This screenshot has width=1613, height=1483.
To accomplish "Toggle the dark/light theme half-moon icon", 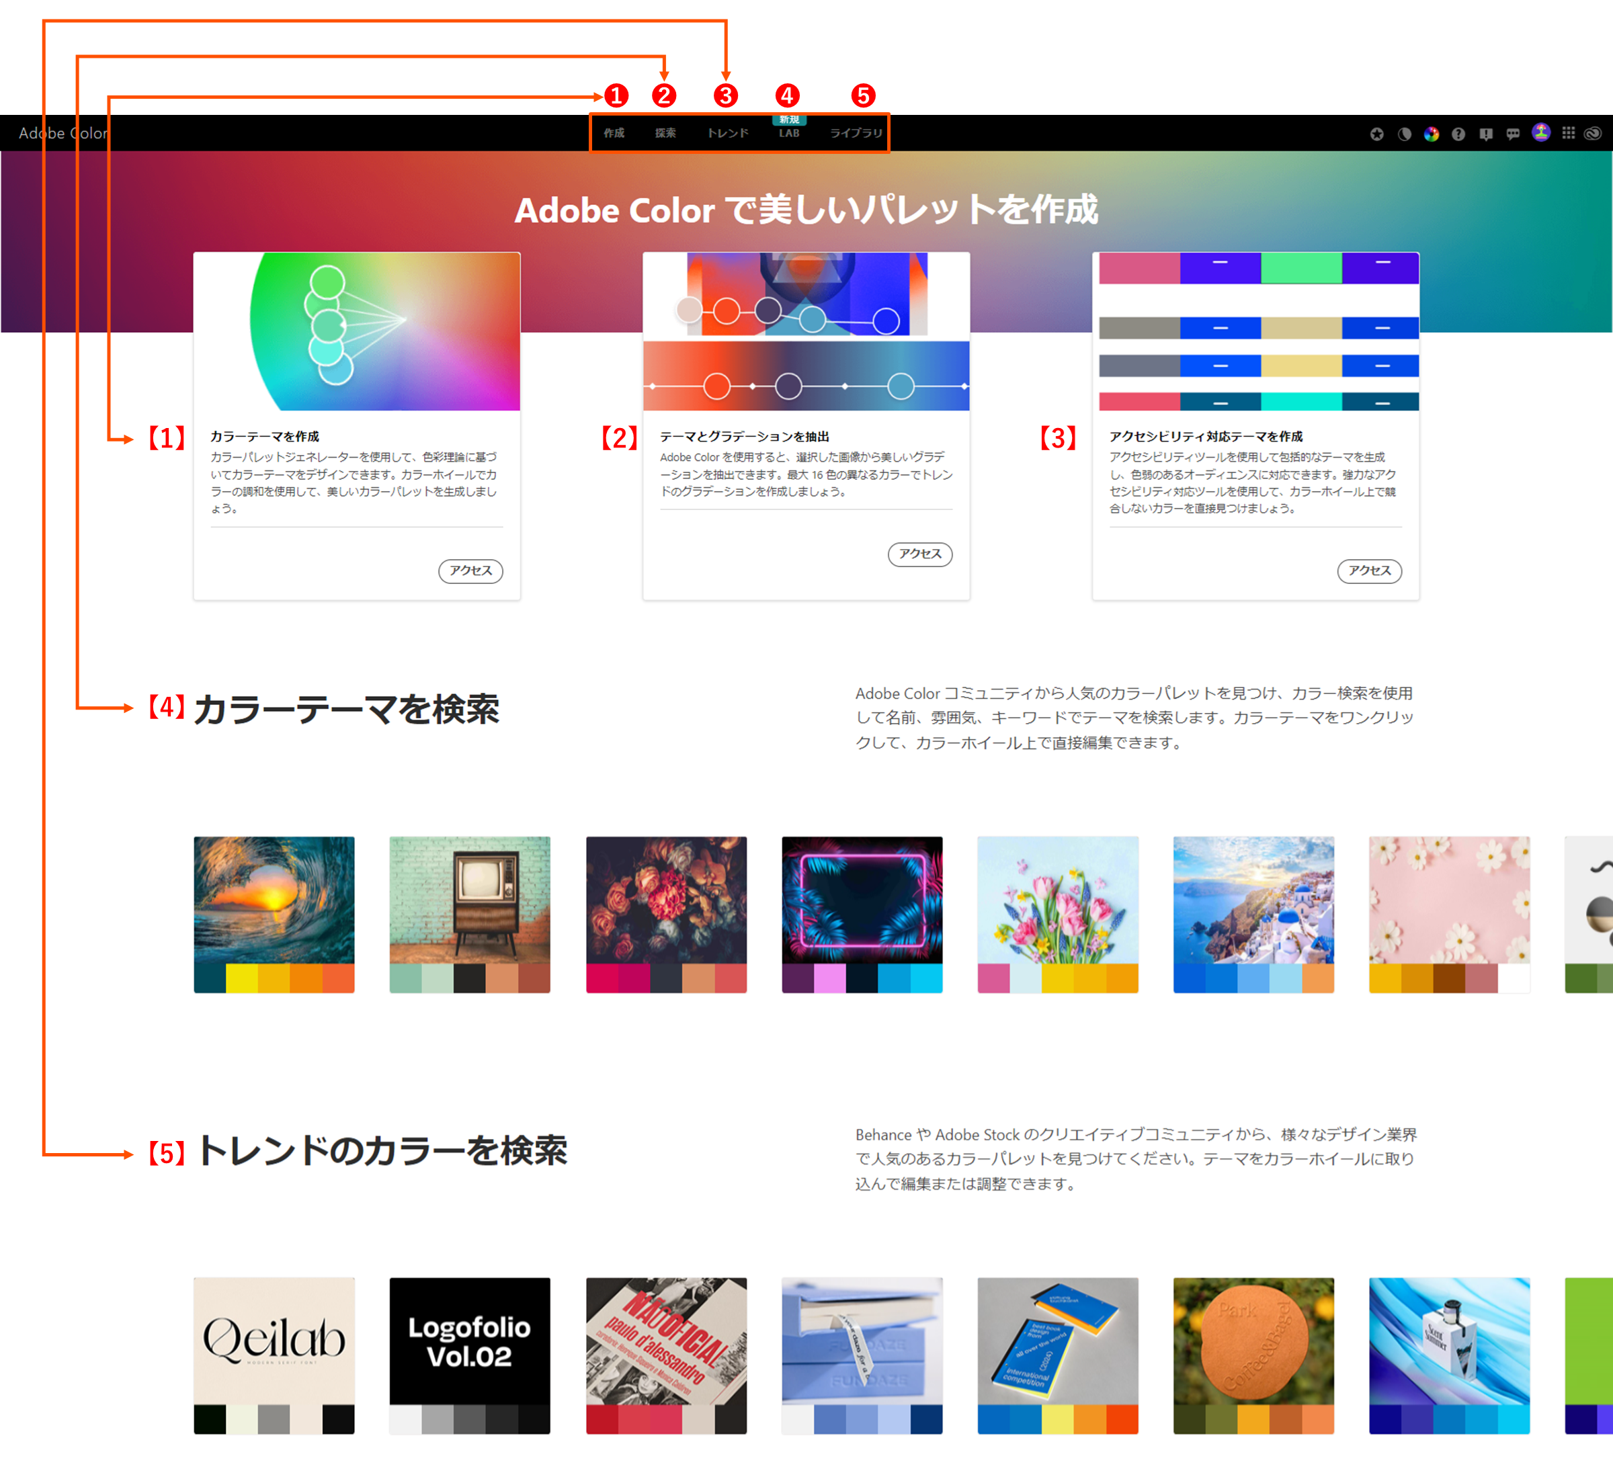I will pyautogui.click(x=1405, y=134).
